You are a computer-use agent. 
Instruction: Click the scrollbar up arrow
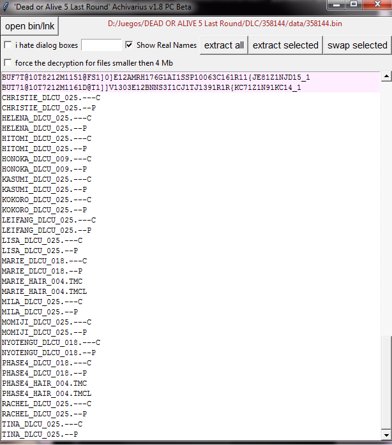(386, 76)
